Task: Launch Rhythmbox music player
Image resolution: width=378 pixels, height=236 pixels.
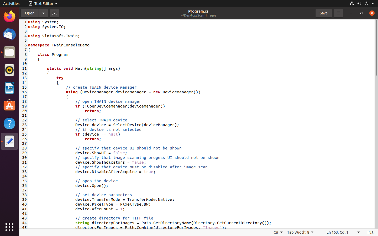Action: pos(9,70)
